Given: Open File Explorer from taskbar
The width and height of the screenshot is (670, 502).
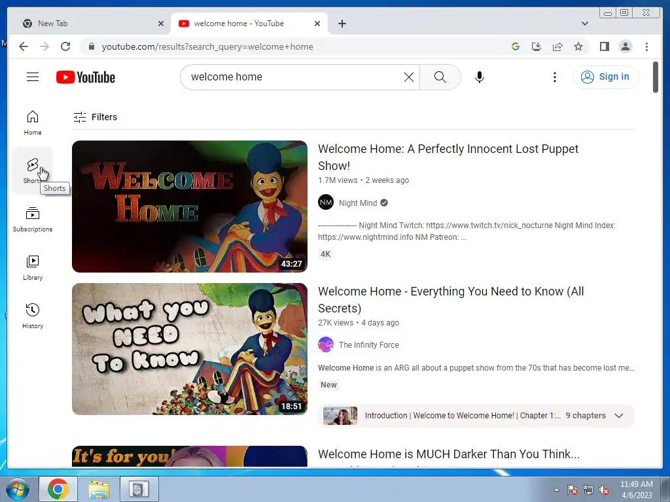Looking at the screenshot, I should (x=99, y=489).
